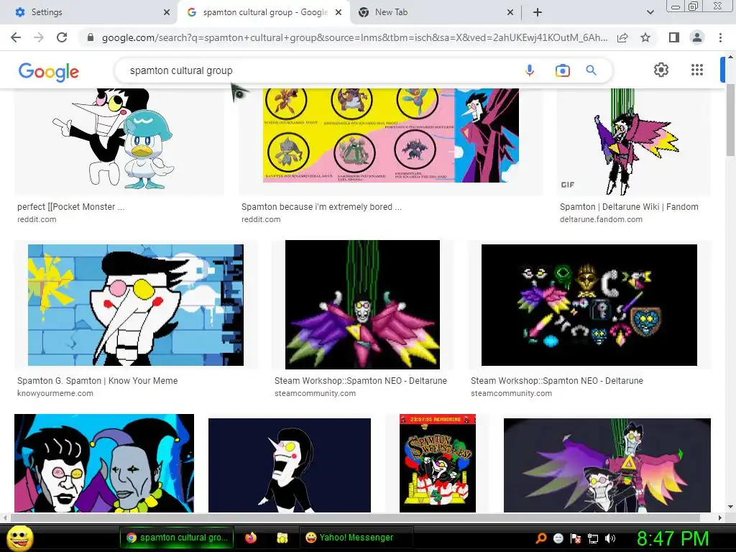Close the spamton cultural group tab

[339, 12]
